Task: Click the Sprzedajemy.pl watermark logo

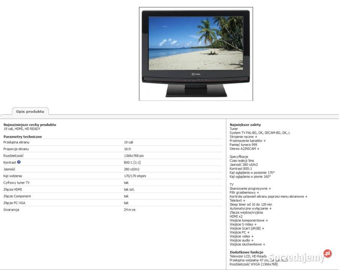Action: click(300, 256)
